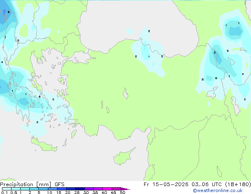Select the island of Crete on map
251x194 pixels.
coord(44,145)
